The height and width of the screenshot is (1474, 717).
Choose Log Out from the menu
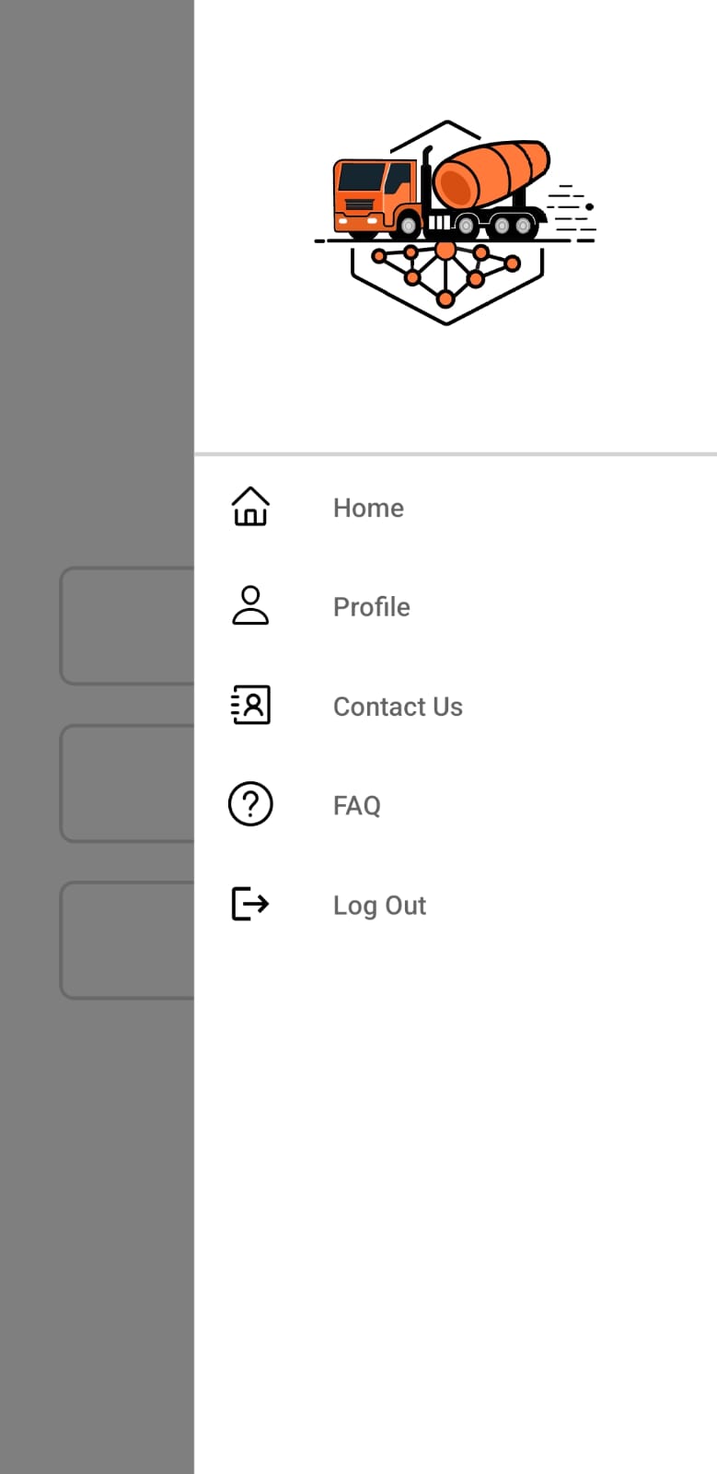[456, 905]
